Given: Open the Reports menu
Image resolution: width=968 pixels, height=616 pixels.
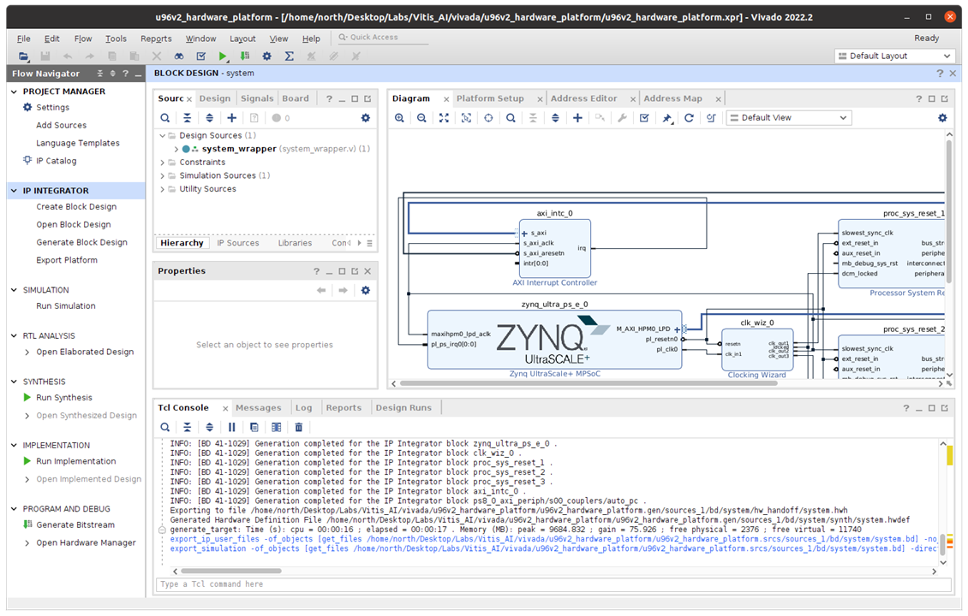Looking at the screenshot, I should (x=156, y=38).
